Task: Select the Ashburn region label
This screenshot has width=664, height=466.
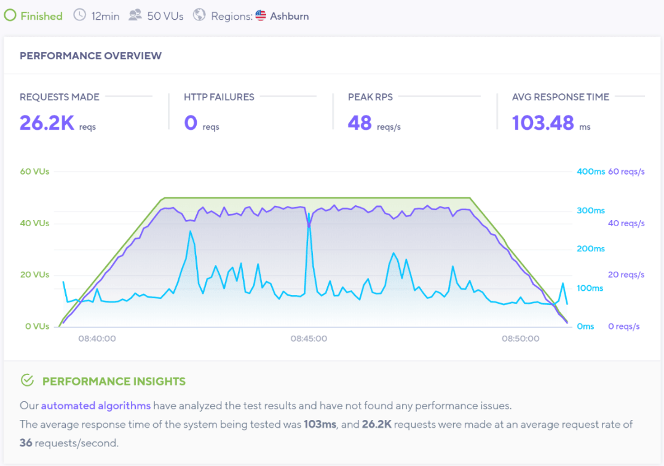Action: click(290, 16)
